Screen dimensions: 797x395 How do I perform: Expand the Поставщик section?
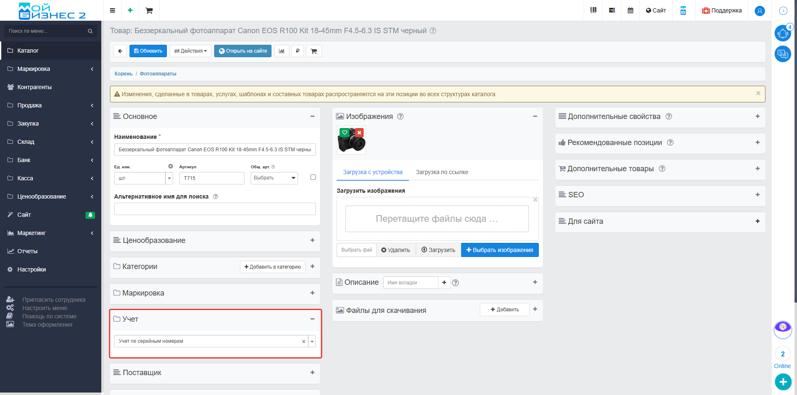point(312,373)
